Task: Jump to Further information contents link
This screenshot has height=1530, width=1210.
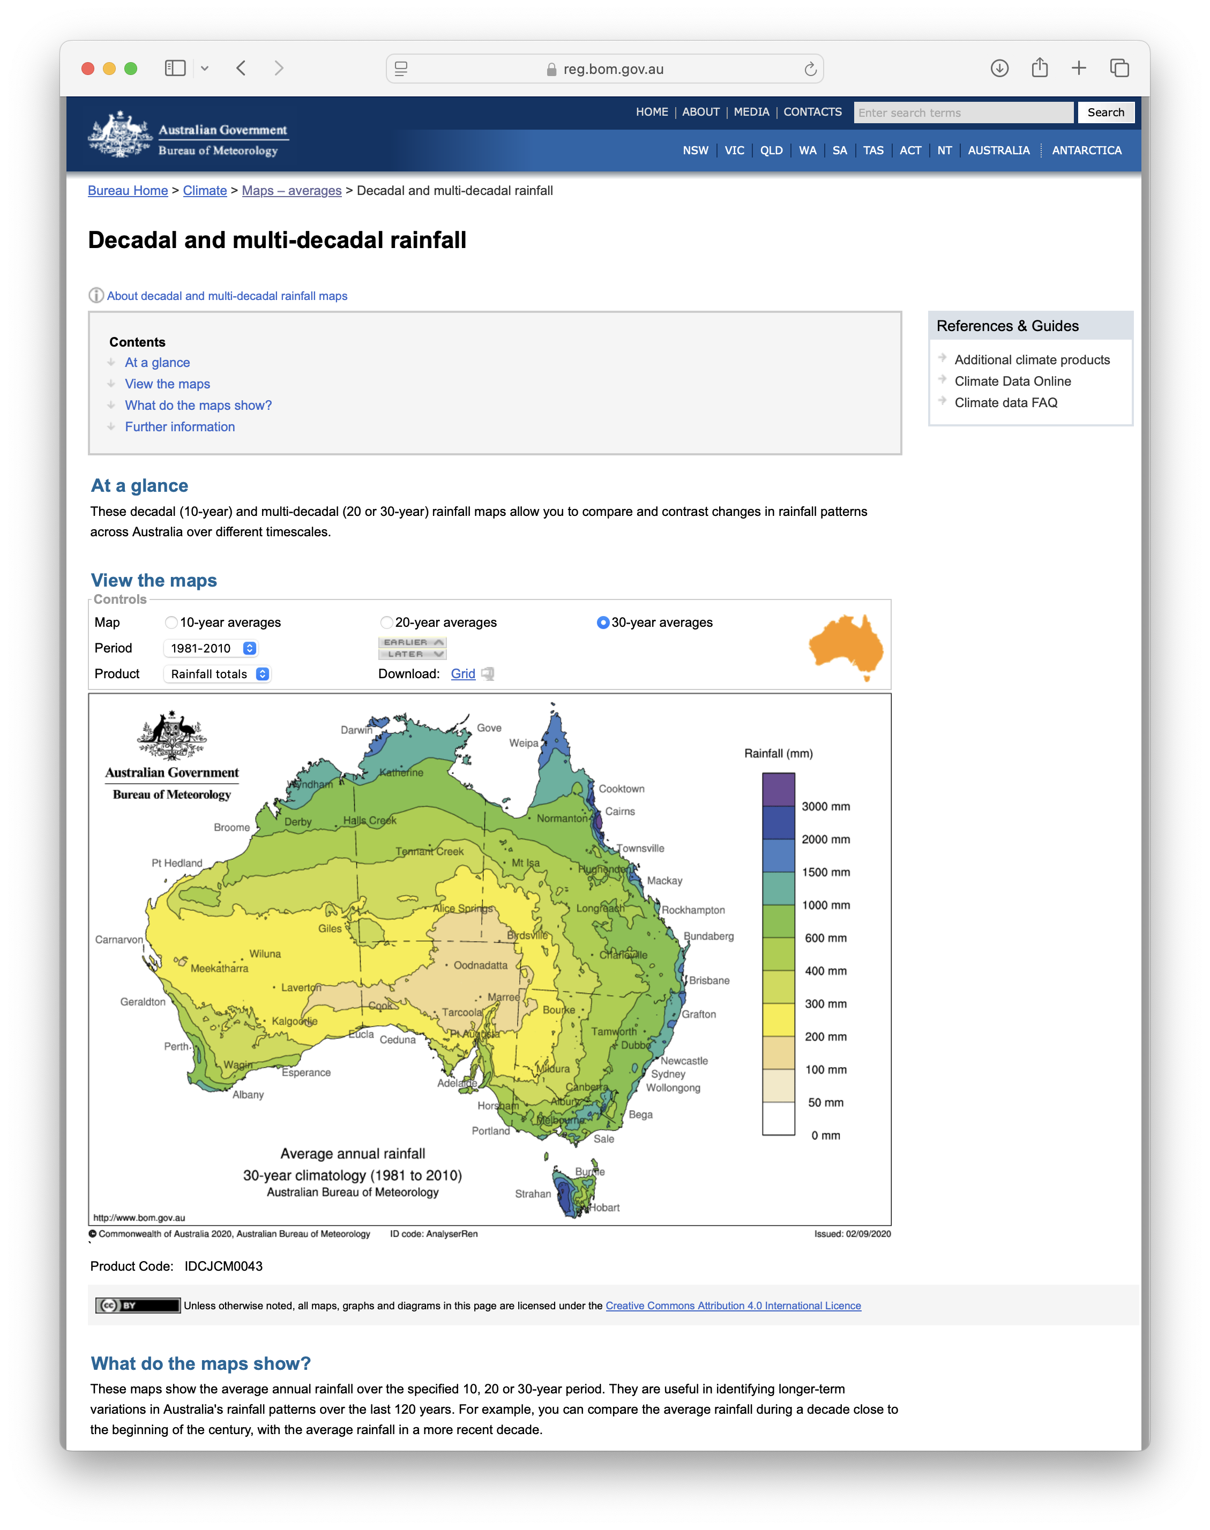Action: pyautogui.click(x=180, y=426)
